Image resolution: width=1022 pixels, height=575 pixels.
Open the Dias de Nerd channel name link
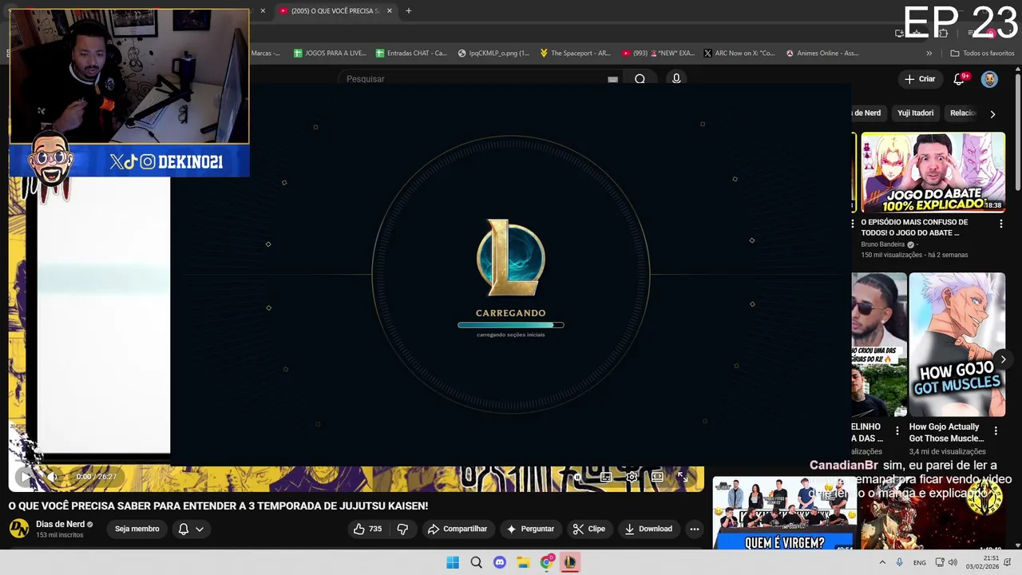pyautogui.click(x=60, y=524)
